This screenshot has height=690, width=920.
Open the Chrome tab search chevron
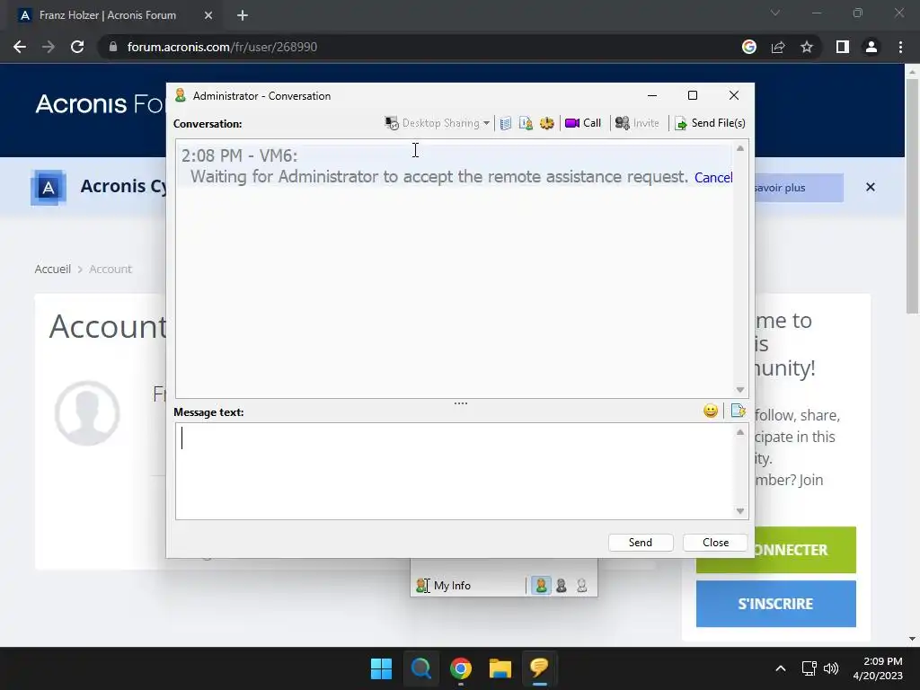[775, 13]
